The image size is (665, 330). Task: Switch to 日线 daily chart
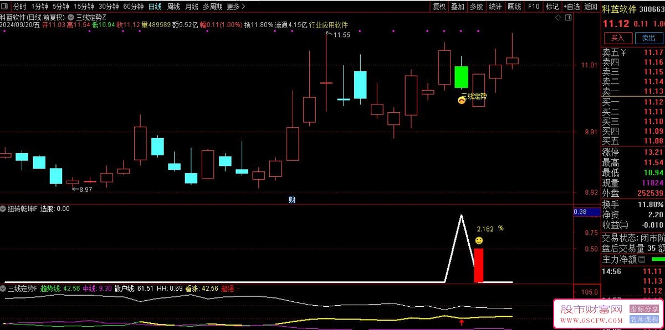155,7
